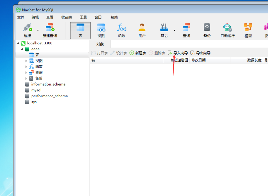Screen dimensions: 268x196
Task: Click the 新建表 button
Action: click(138, 53)
